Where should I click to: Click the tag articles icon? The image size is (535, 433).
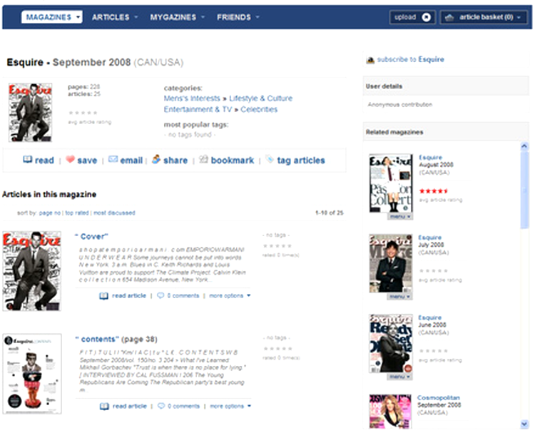tap(270, 159)
